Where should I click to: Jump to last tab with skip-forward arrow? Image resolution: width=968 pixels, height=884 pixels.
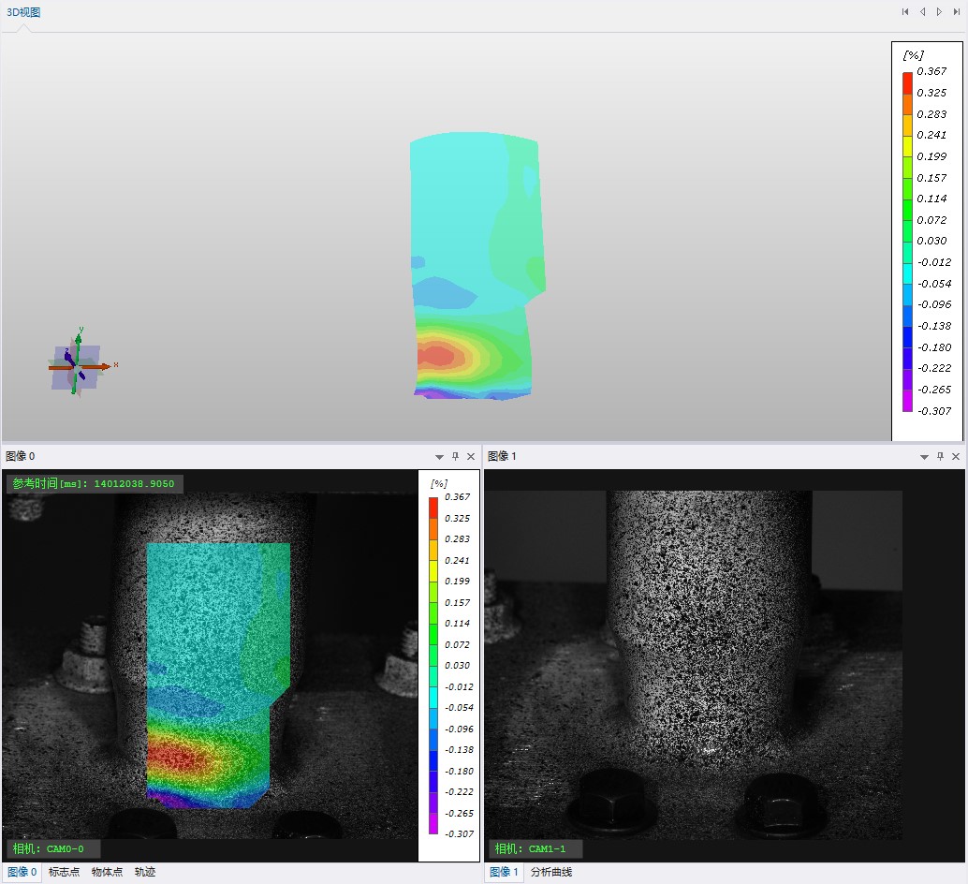[x=956, y=12]
